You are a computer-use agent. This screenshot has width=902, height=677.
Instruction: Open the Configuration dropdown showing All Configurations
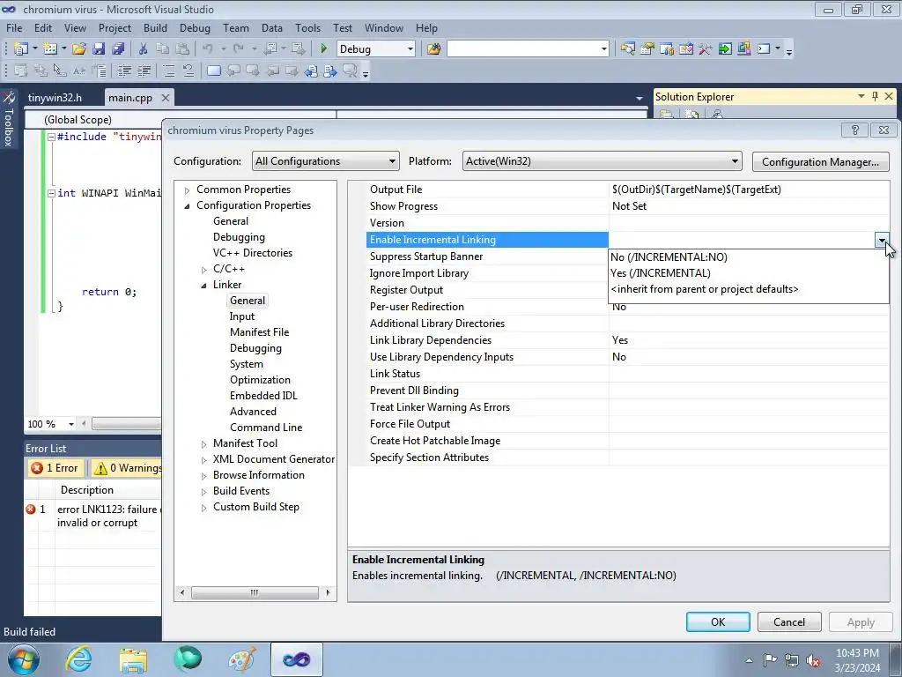[x=326, y=161]
